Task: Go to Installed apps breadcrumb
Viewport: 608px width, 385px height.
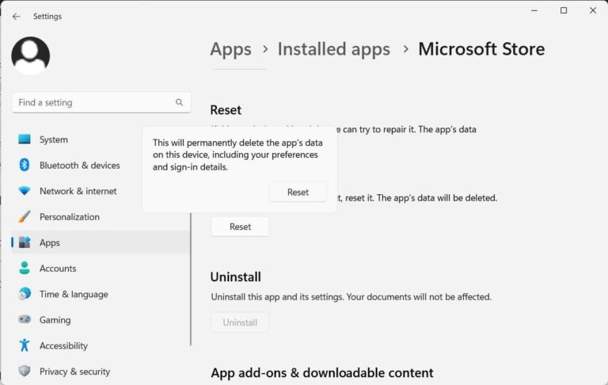Action: tap(333, 49)
